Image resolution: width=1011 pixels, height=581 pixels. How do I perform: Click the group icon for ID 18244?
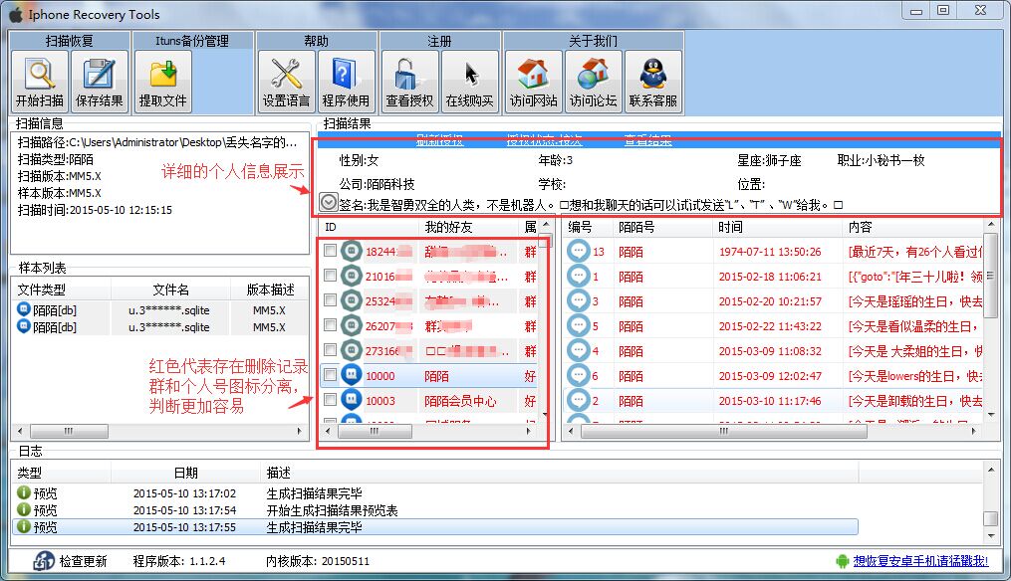pyautogui.click(x=352, y=252)
